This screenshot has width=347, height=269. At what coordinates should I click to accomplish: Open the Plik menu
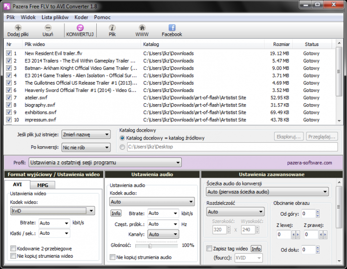coord(11,17)
